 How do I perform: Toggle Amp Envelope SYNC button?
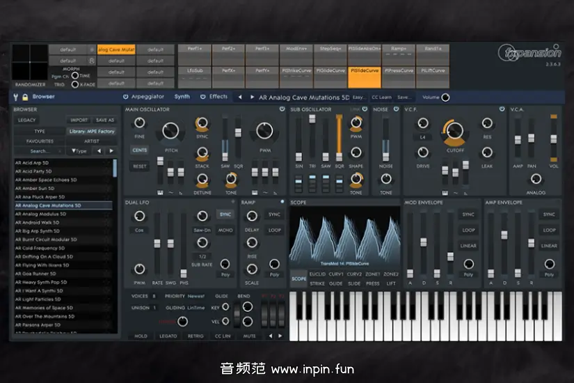point(549,214)
